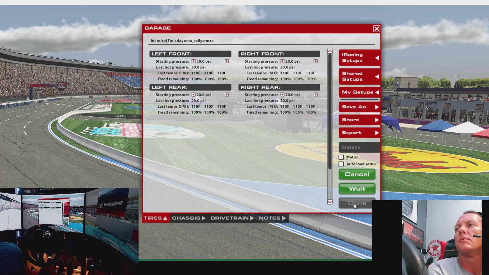
Task: Increase left front starting pressure arrow
Action: pyautogui.click(x=226, y=61)
